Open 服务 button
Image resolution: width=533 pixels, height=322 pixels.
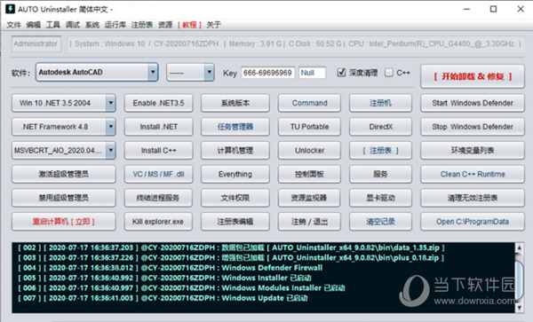tap(380, 174)
